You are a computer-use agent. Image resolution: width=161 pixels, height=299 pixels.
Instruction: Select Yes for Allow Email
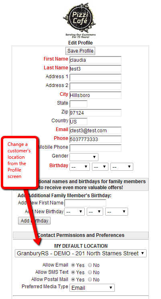pyautogui.click(x=73, y=265)
